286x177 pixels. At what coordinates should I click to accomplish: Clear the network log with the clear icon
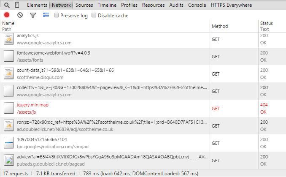click(x=20, y=15)
